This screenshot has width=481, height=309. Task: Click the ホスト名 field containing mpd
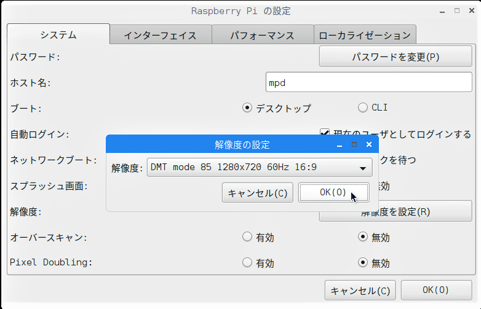[368, 82]
